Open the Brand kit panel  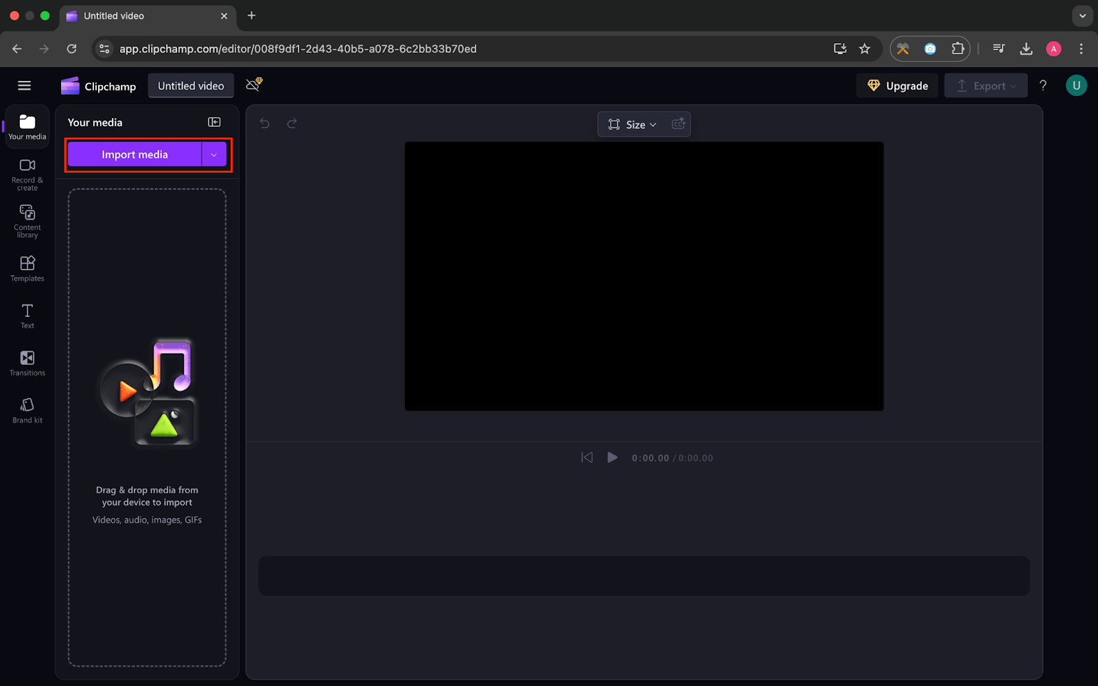point(27,410)
